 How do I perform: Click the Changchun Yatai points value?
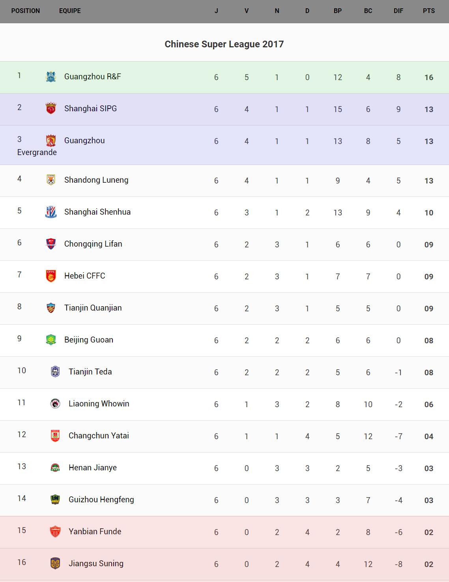[x=428, y=436]
